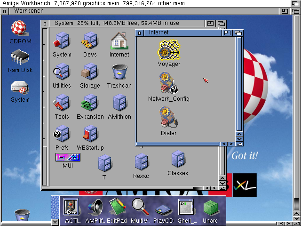Click Internet window resize gadget
The image size is (301, 226).
pos(239,144)
